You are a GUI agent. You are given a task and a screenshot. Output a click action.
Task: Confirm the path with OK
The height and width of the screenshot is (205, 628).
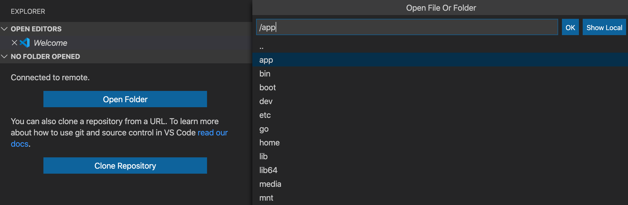[570, 27]
